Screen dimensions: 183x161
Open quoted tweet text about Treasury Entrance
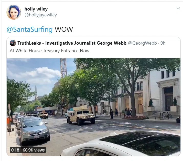pos(50,51)
